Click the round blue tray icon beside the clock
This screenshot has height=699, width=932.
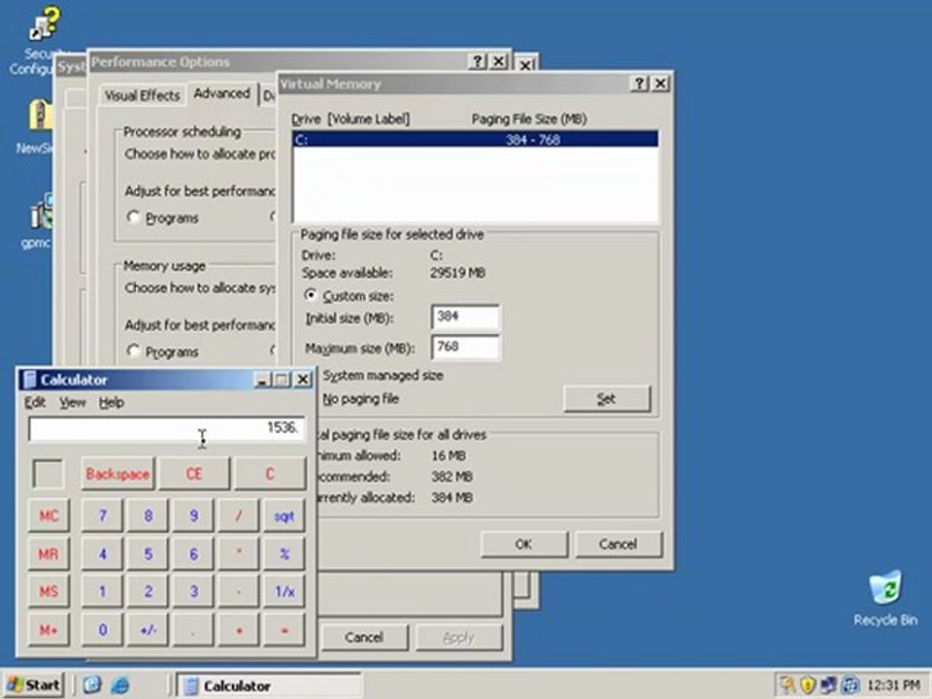pyautogui.click(x=850, y=685)
